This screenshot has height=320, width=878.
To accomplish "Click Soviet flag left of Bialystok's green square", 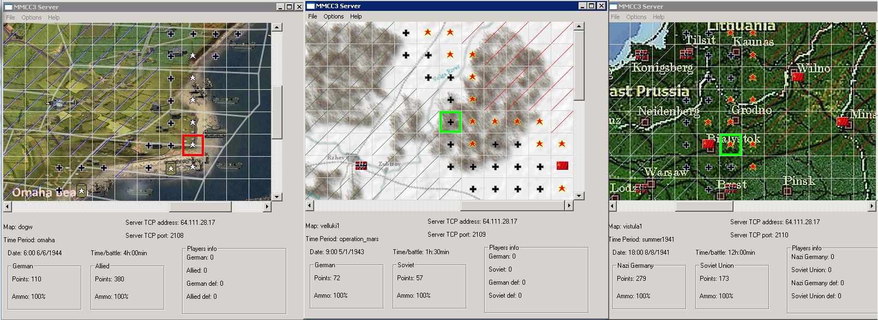I will 708,144.
